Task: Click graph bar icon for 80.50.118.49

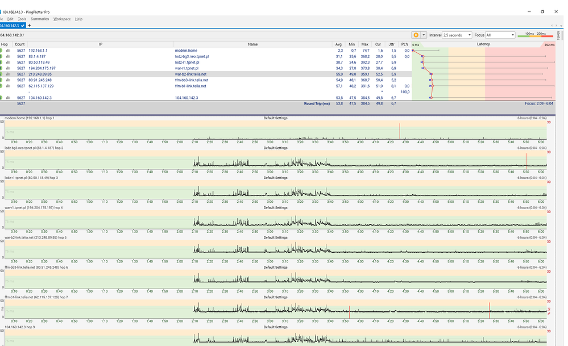Action: click(x=8, y=62)
